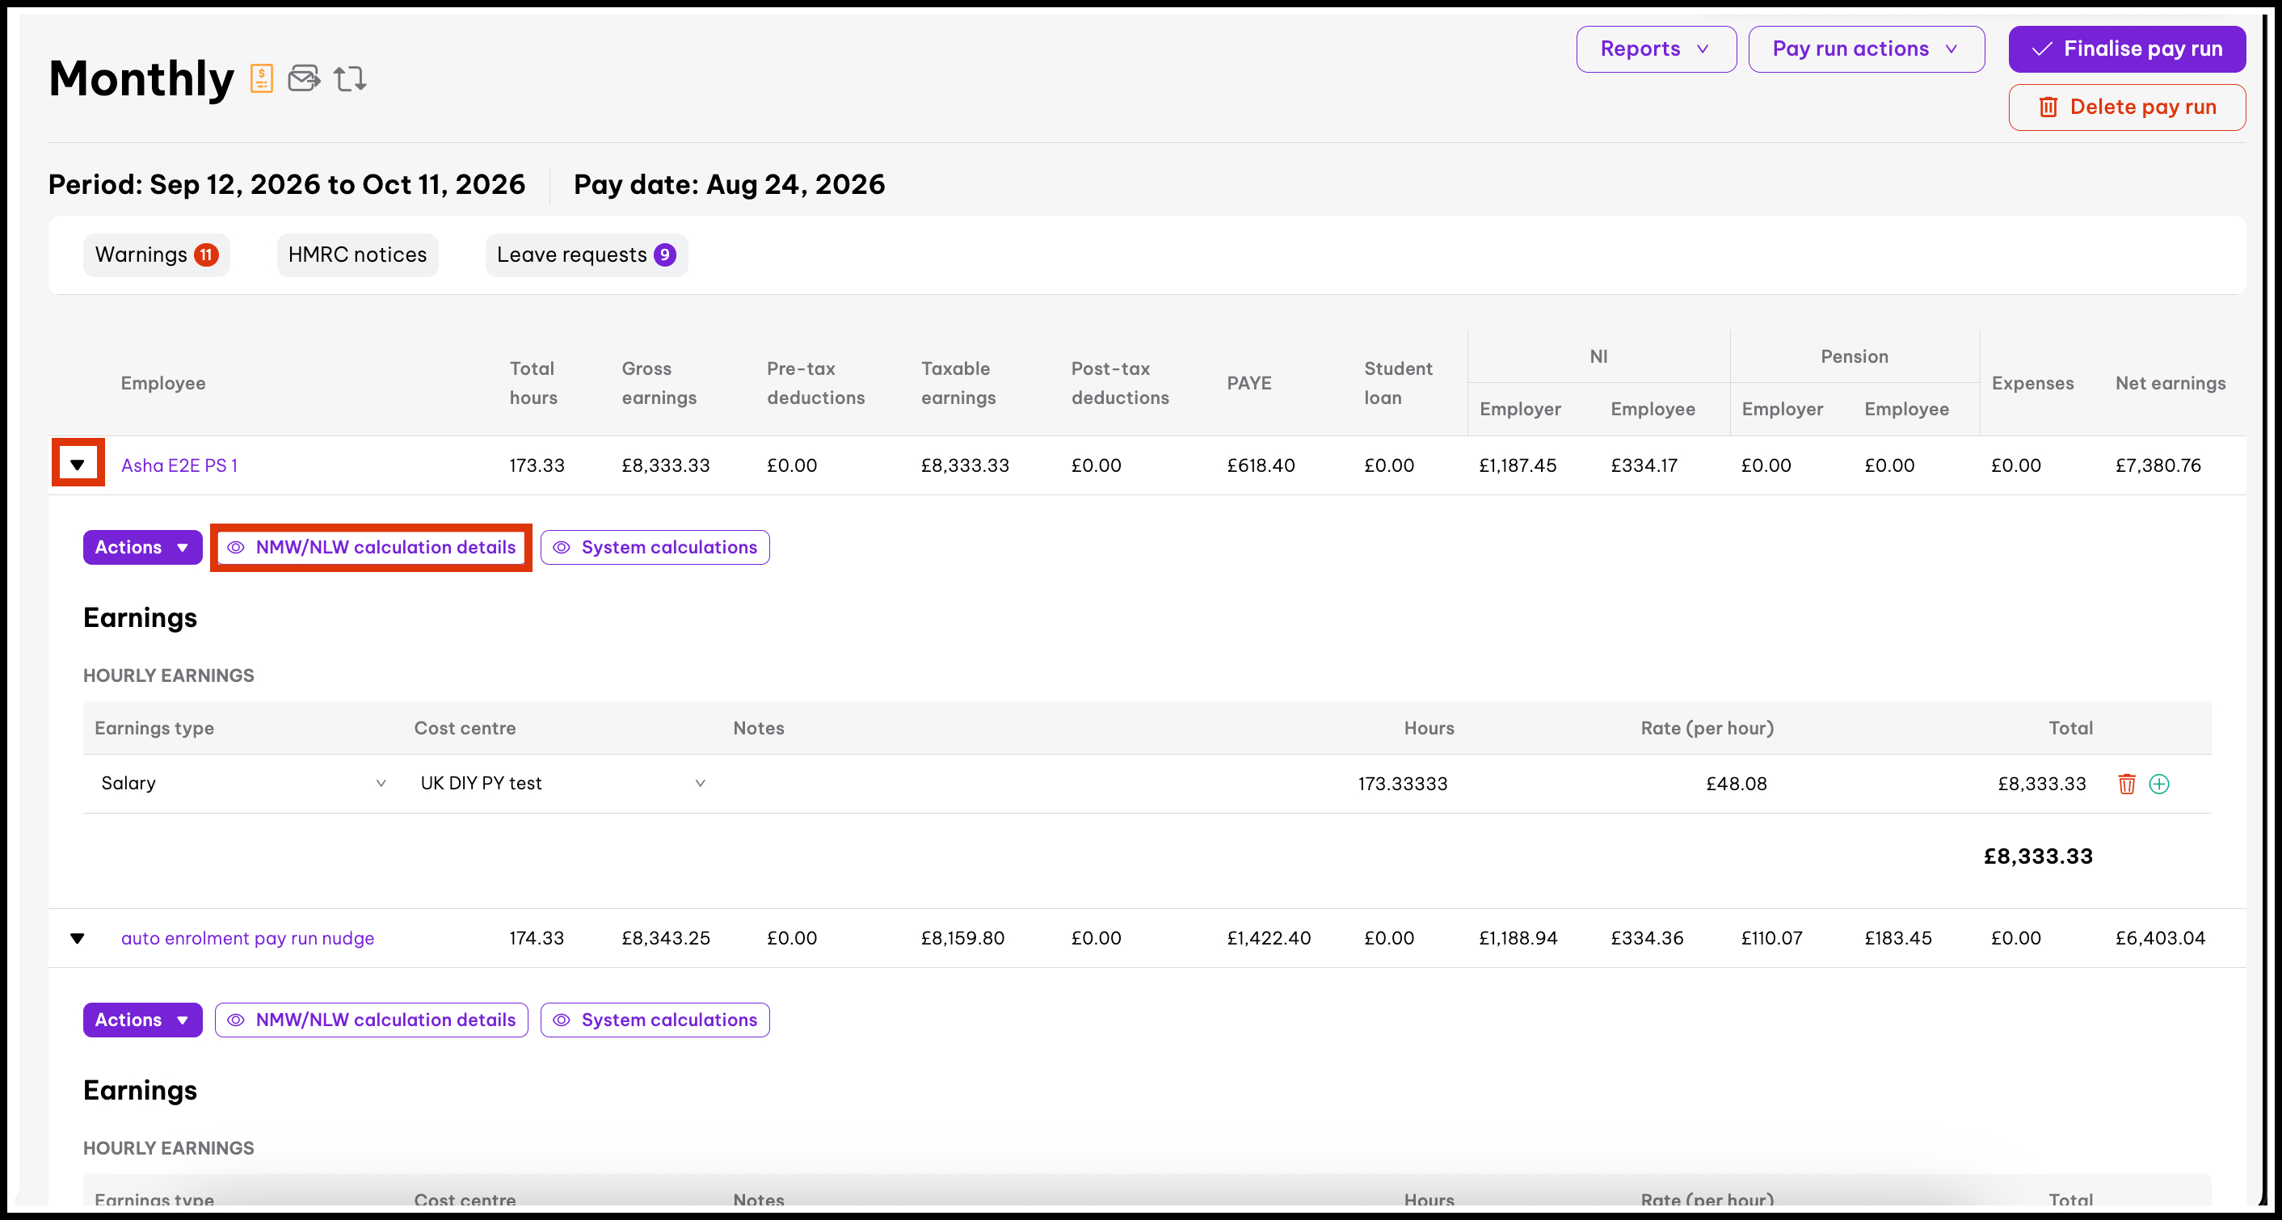
Task: Open Warnings tab showing 11 alerts
Action: point(156,255)
